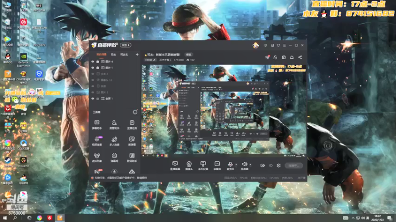This screenshot has width=396, height=222.
Task: Click the user avatar in title bar
Action: click(255, 45)
